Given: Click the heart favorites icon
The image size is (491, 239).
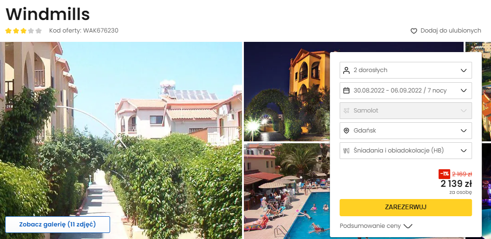Looking at the screenshot, I should [413, 31].
